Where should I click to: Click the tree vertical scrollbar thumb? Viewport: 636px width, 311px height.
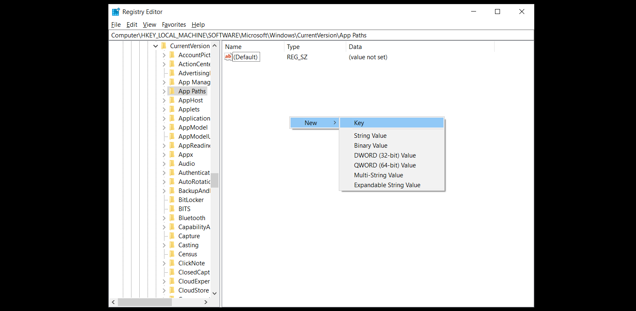tap(214, 180)
